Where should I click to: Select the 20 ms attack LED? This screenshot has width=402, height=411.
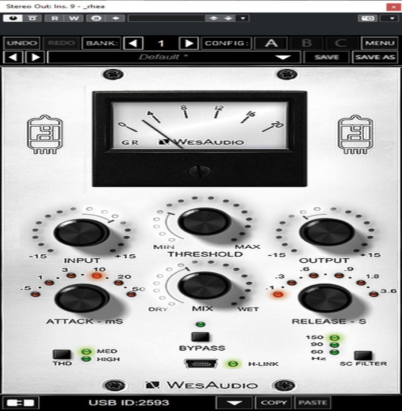tap(119, 283)
